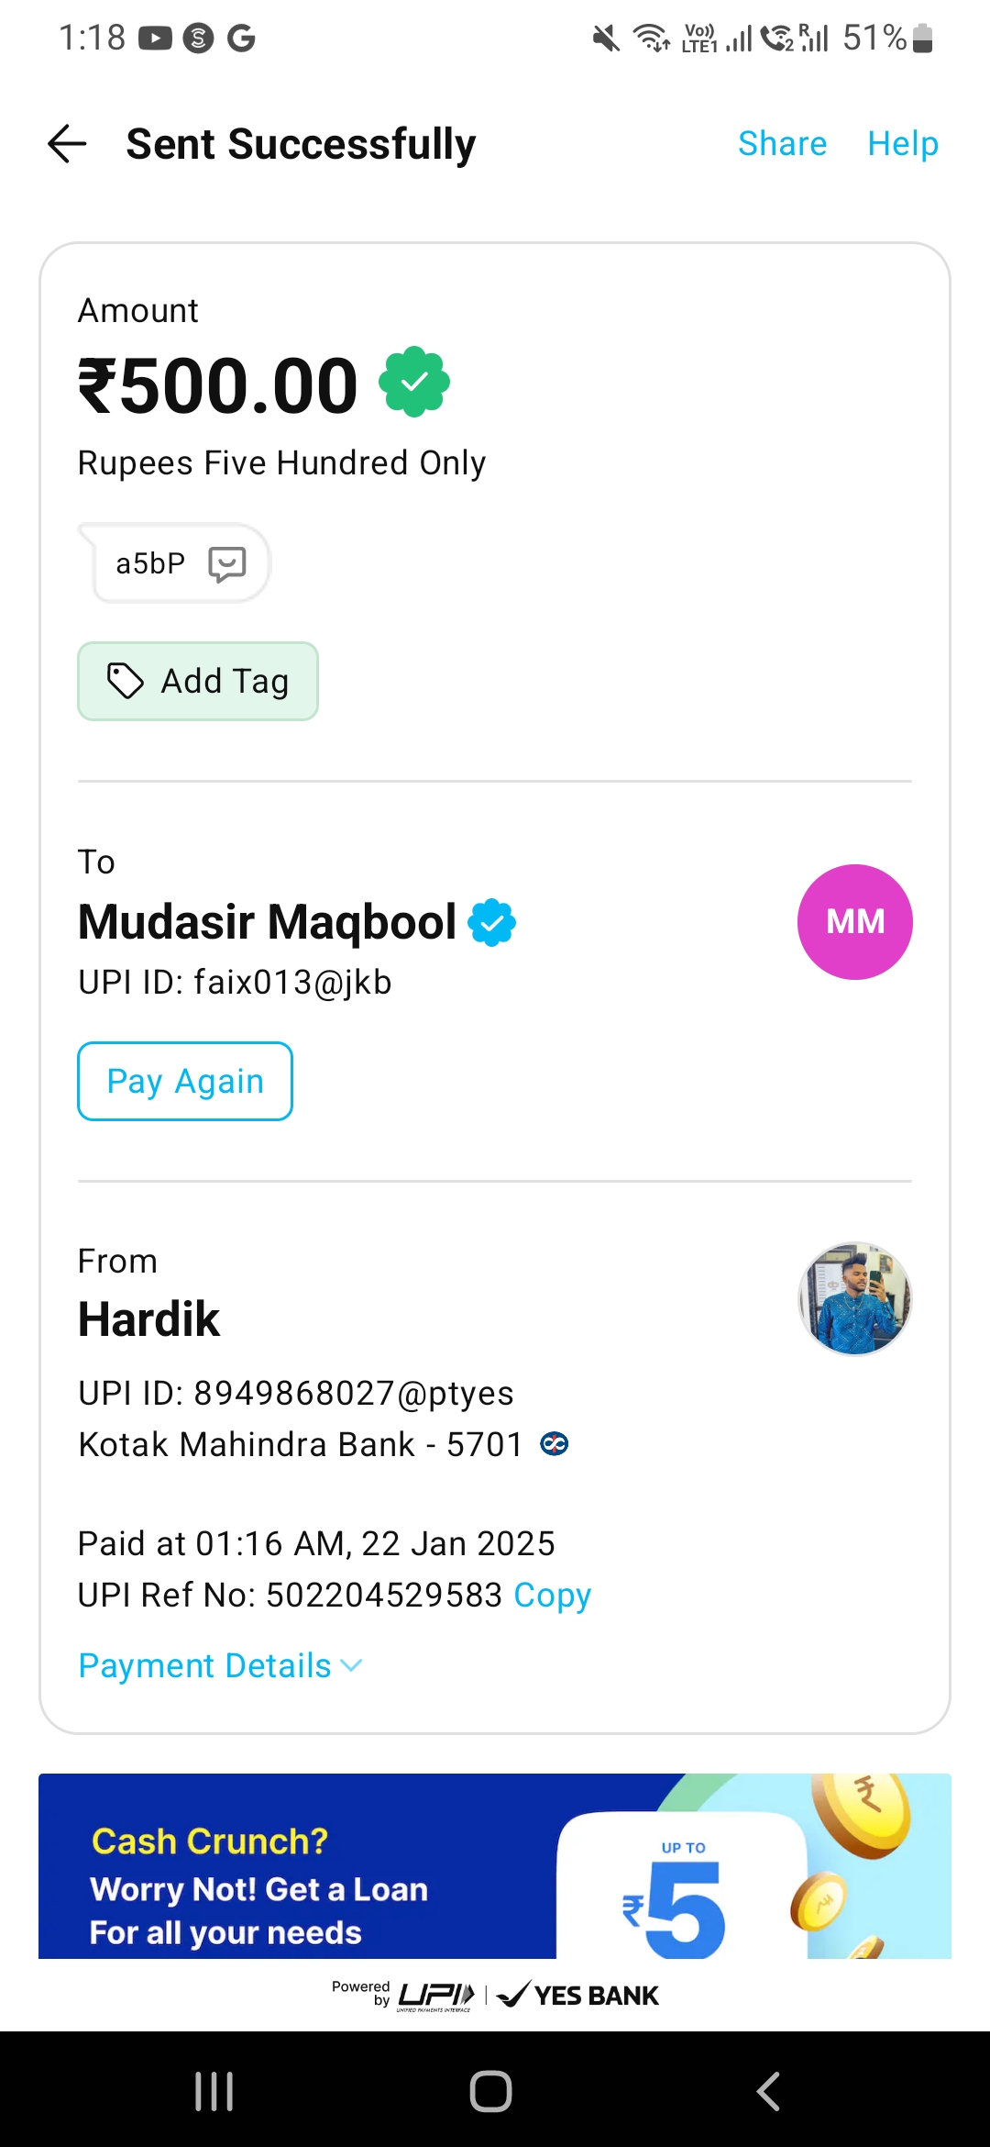
Task: Tap the recipient name Mudasir Maqbool
Action: [x=267, y=922]
